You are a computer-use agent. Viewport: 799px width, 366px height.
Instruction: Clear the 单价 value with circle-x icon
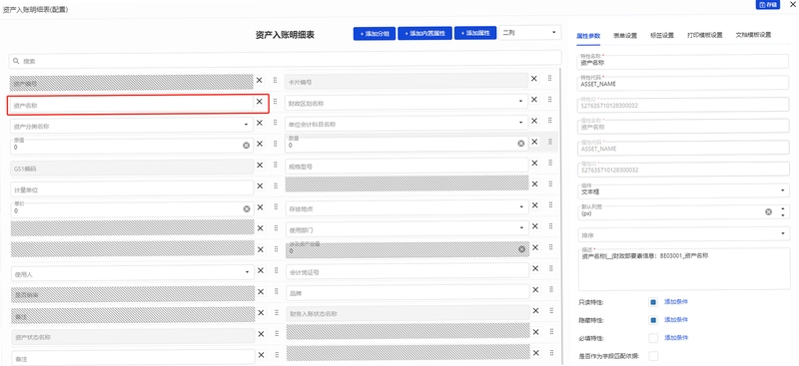point(247,208)
